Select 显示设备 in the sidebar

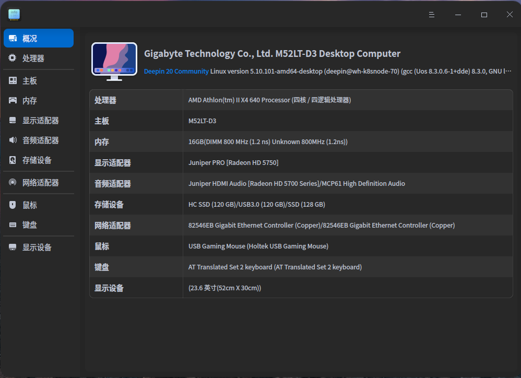[39, 247]
